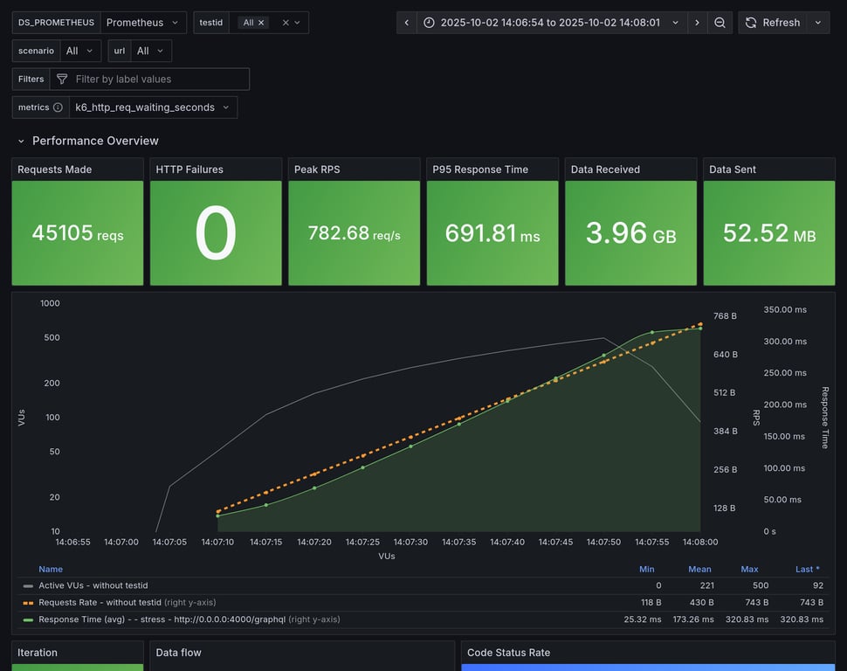Click the info icon beside metrics label
The image size is (847, 671).
(58, 107)
